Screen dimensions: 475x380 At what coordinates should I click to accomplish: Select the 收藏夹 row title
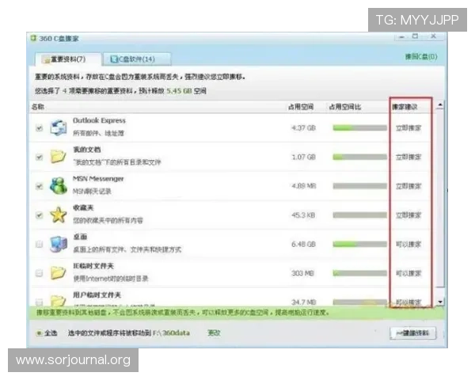pos(83,207)
